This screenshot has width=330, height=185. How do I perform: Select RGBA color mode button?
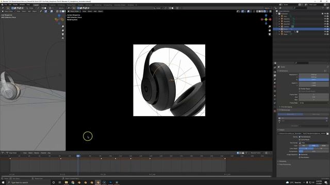pyautogui.click(x=324, y=145)
